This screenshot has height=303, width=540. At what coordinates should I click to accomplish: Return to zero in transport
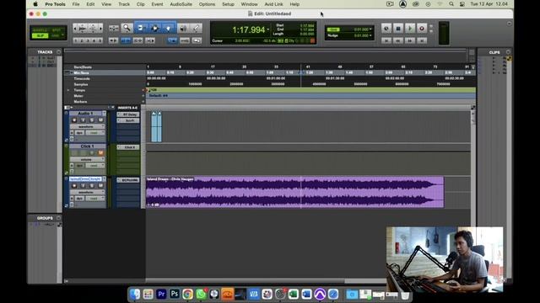(386, 40)
